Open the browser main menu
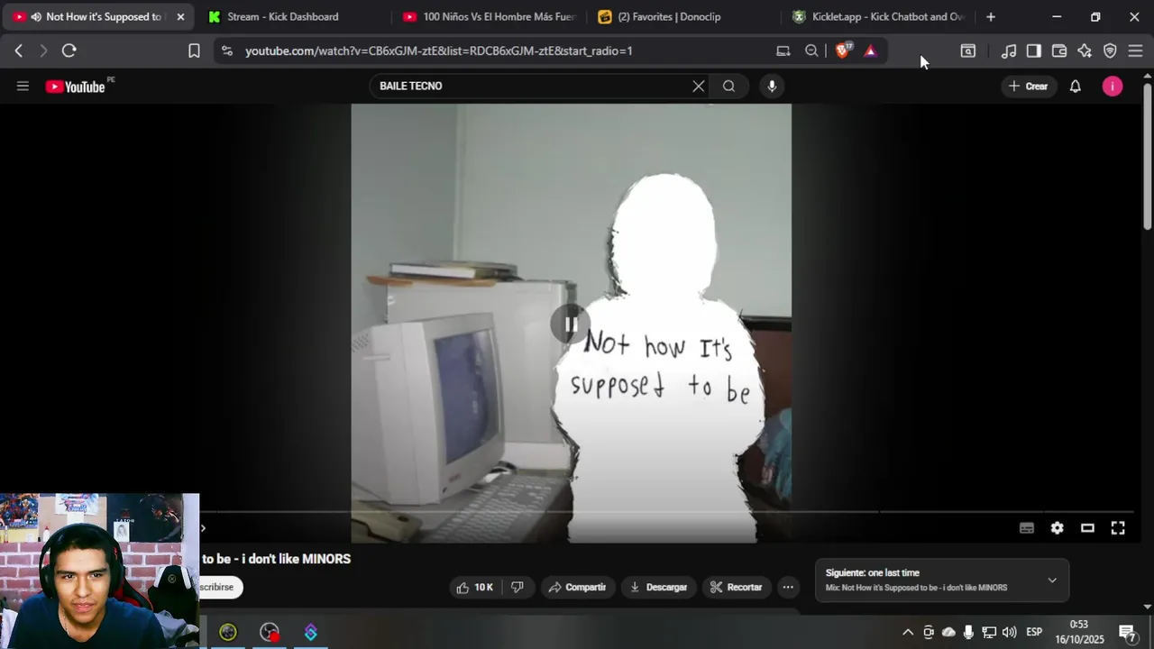 pos(1135,51)
